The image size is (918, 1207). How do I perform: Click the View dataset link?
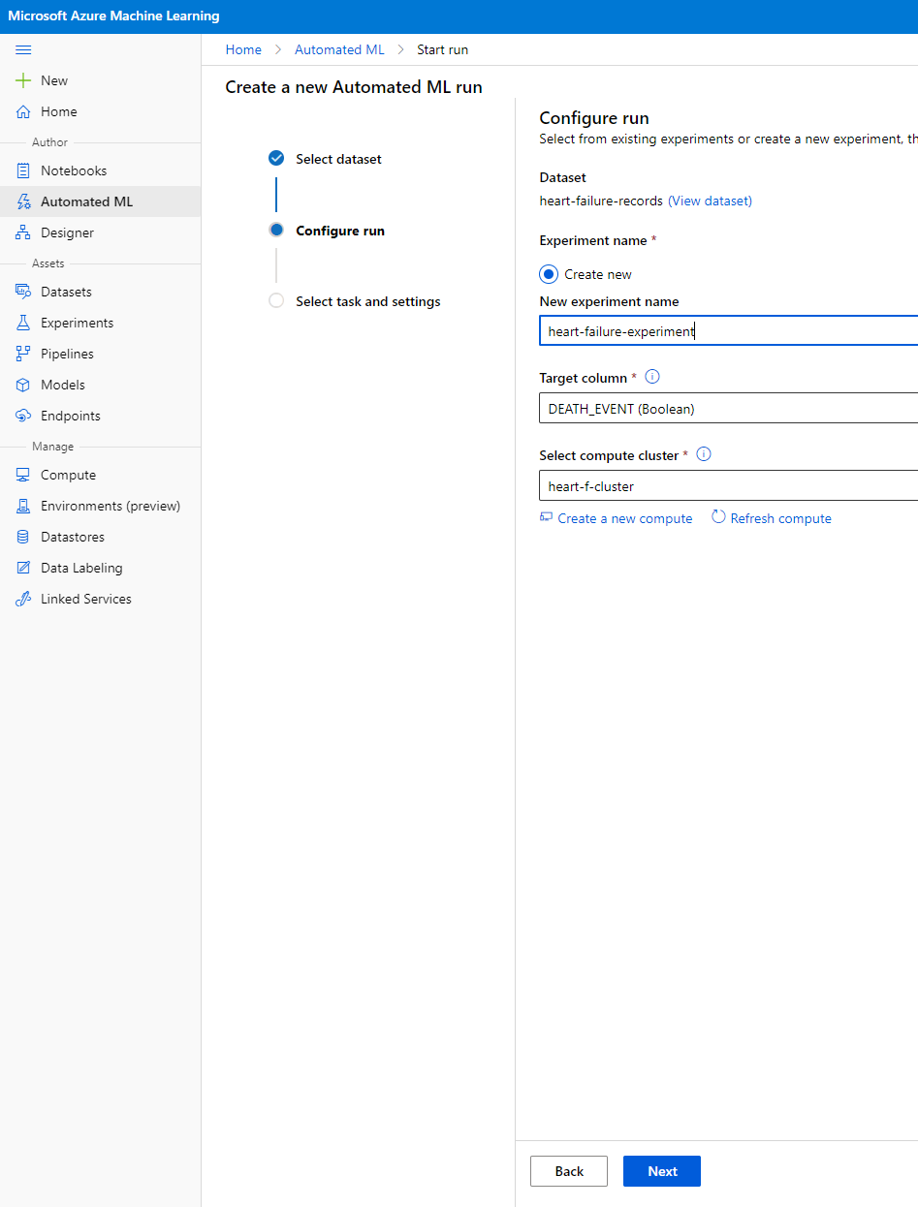tap(710, 201)
